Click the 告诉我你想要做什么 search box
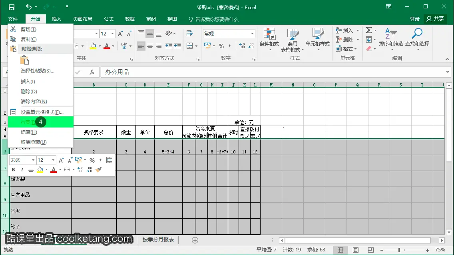The width and height of the screenshot is (454, 255). pos(213,20)
